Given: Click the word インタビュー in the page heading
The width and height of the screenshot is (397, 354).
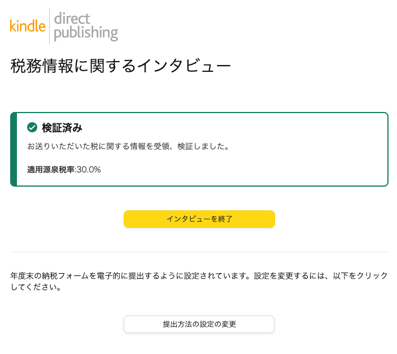Looking at the screenshot, I should point(184,66).
